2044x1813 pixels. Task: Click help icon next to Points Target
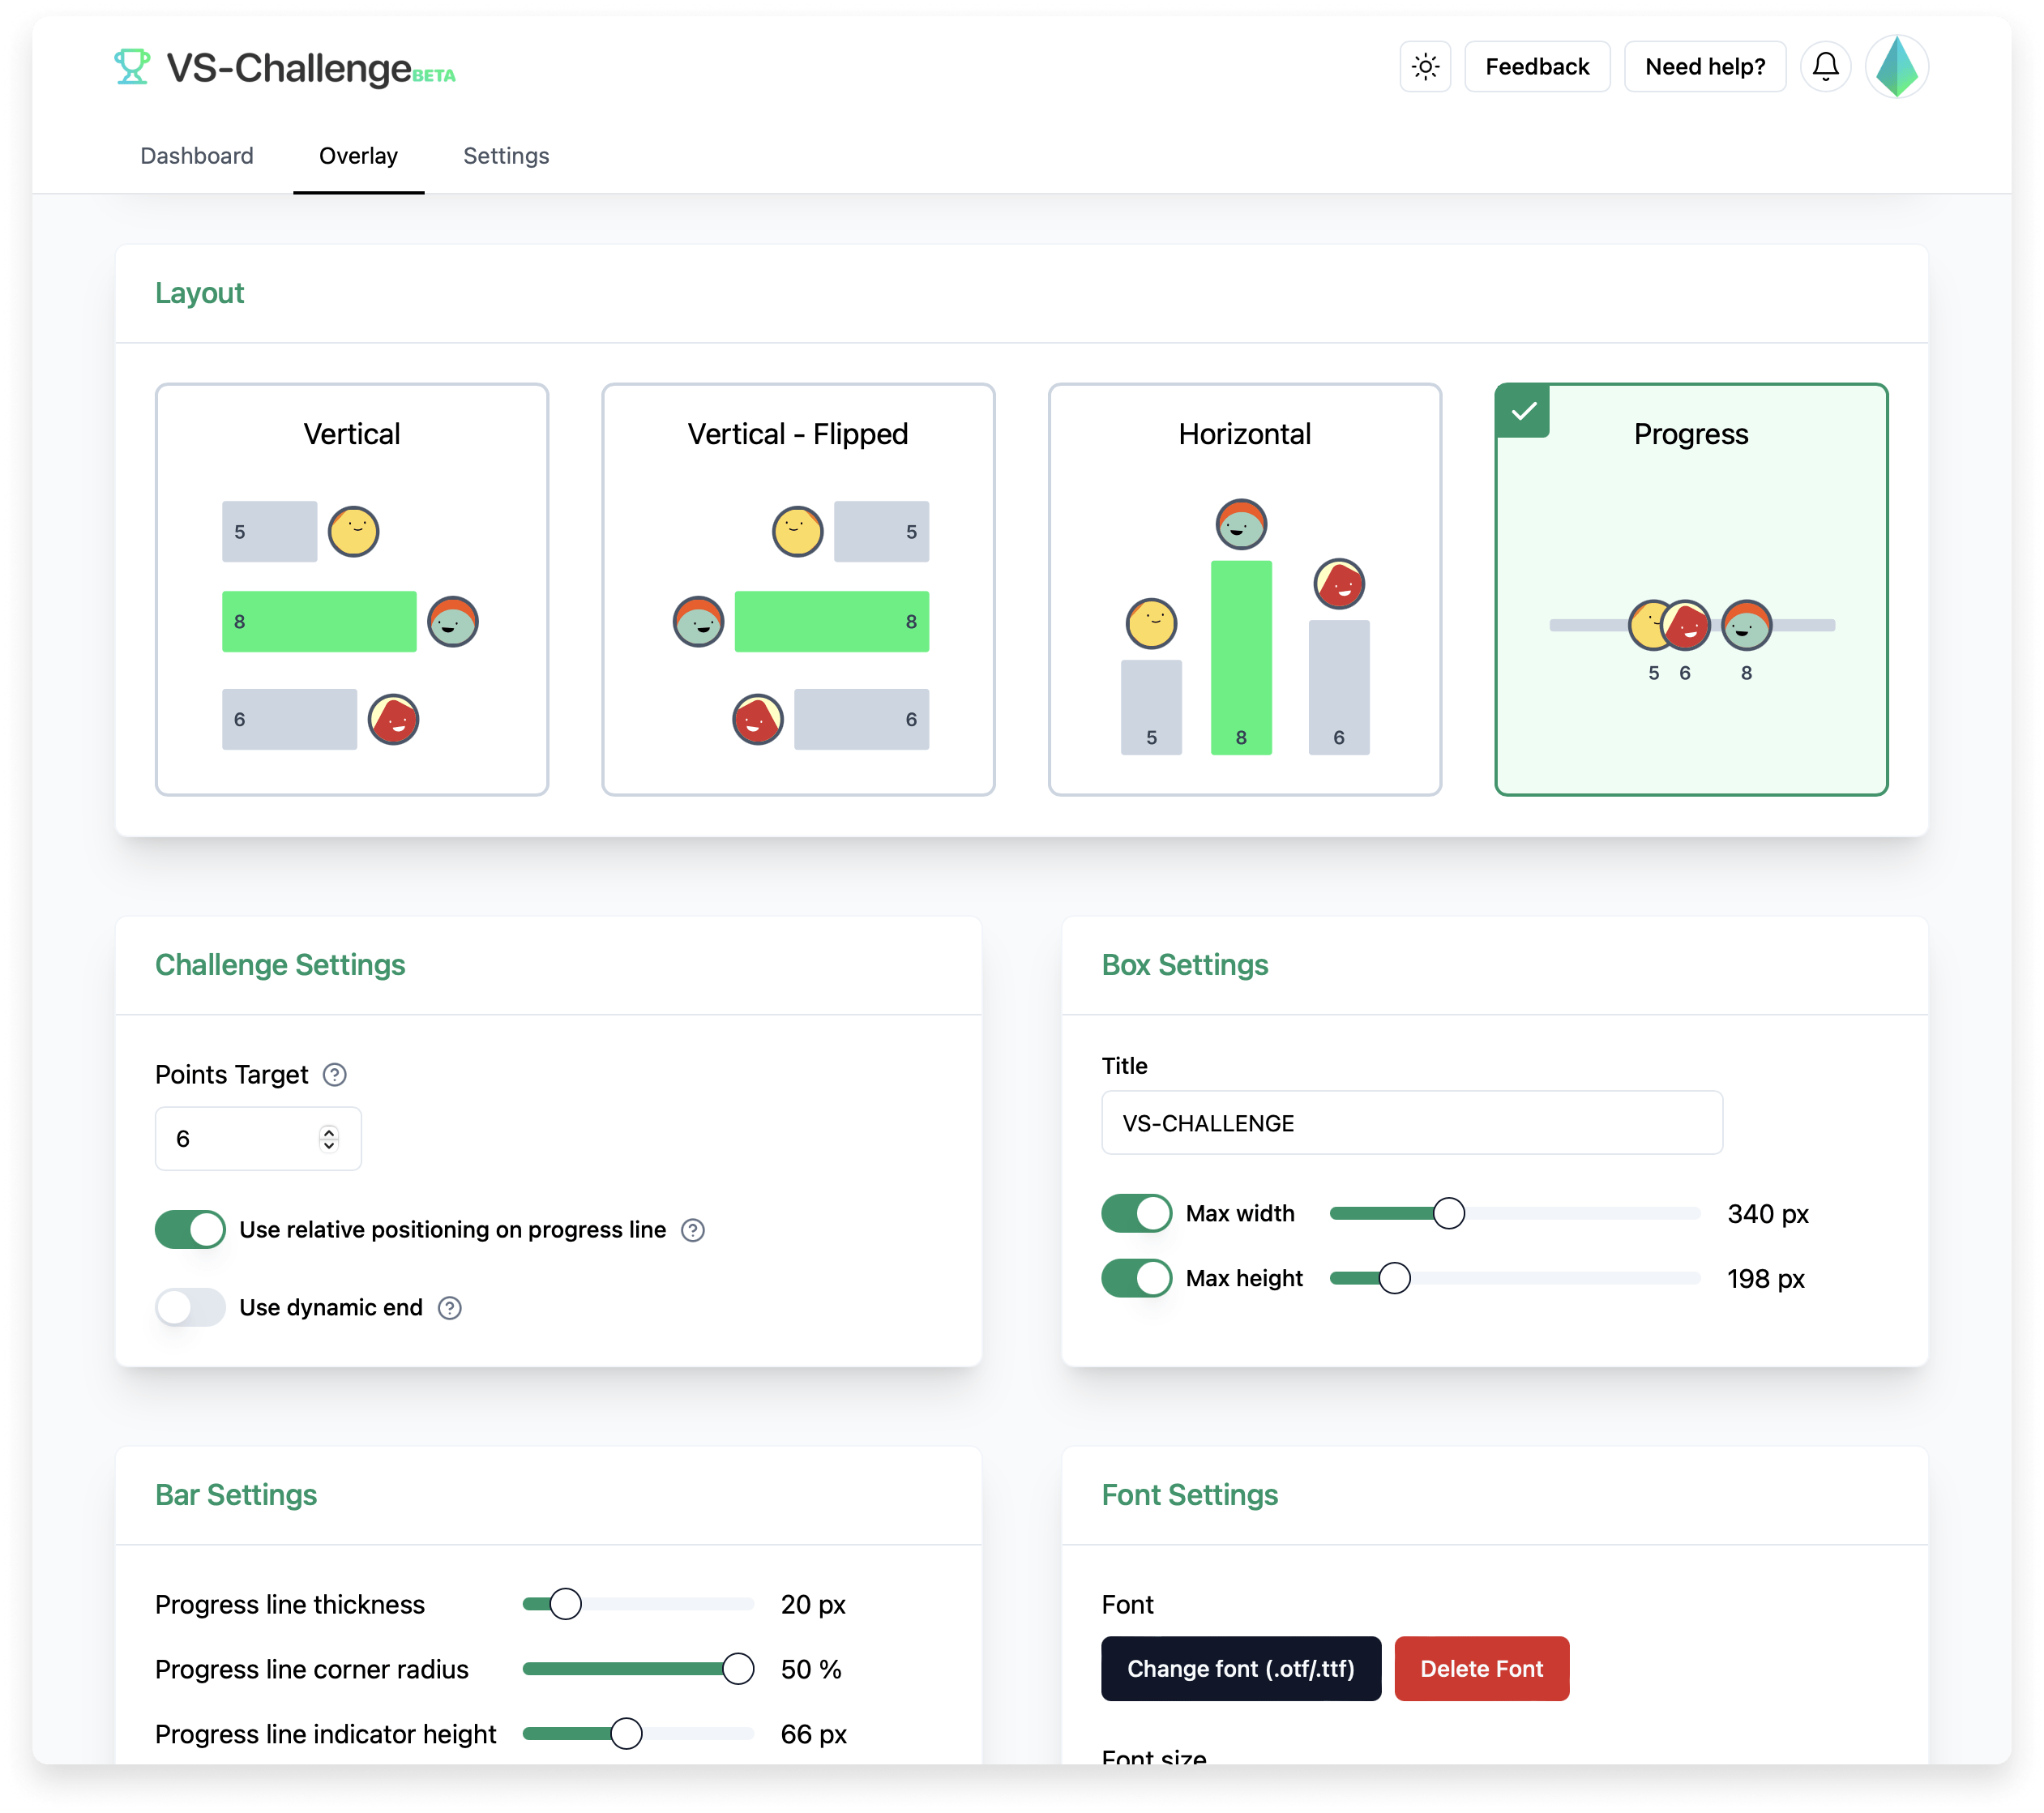pyautogui.click(x=335, y=1075)
